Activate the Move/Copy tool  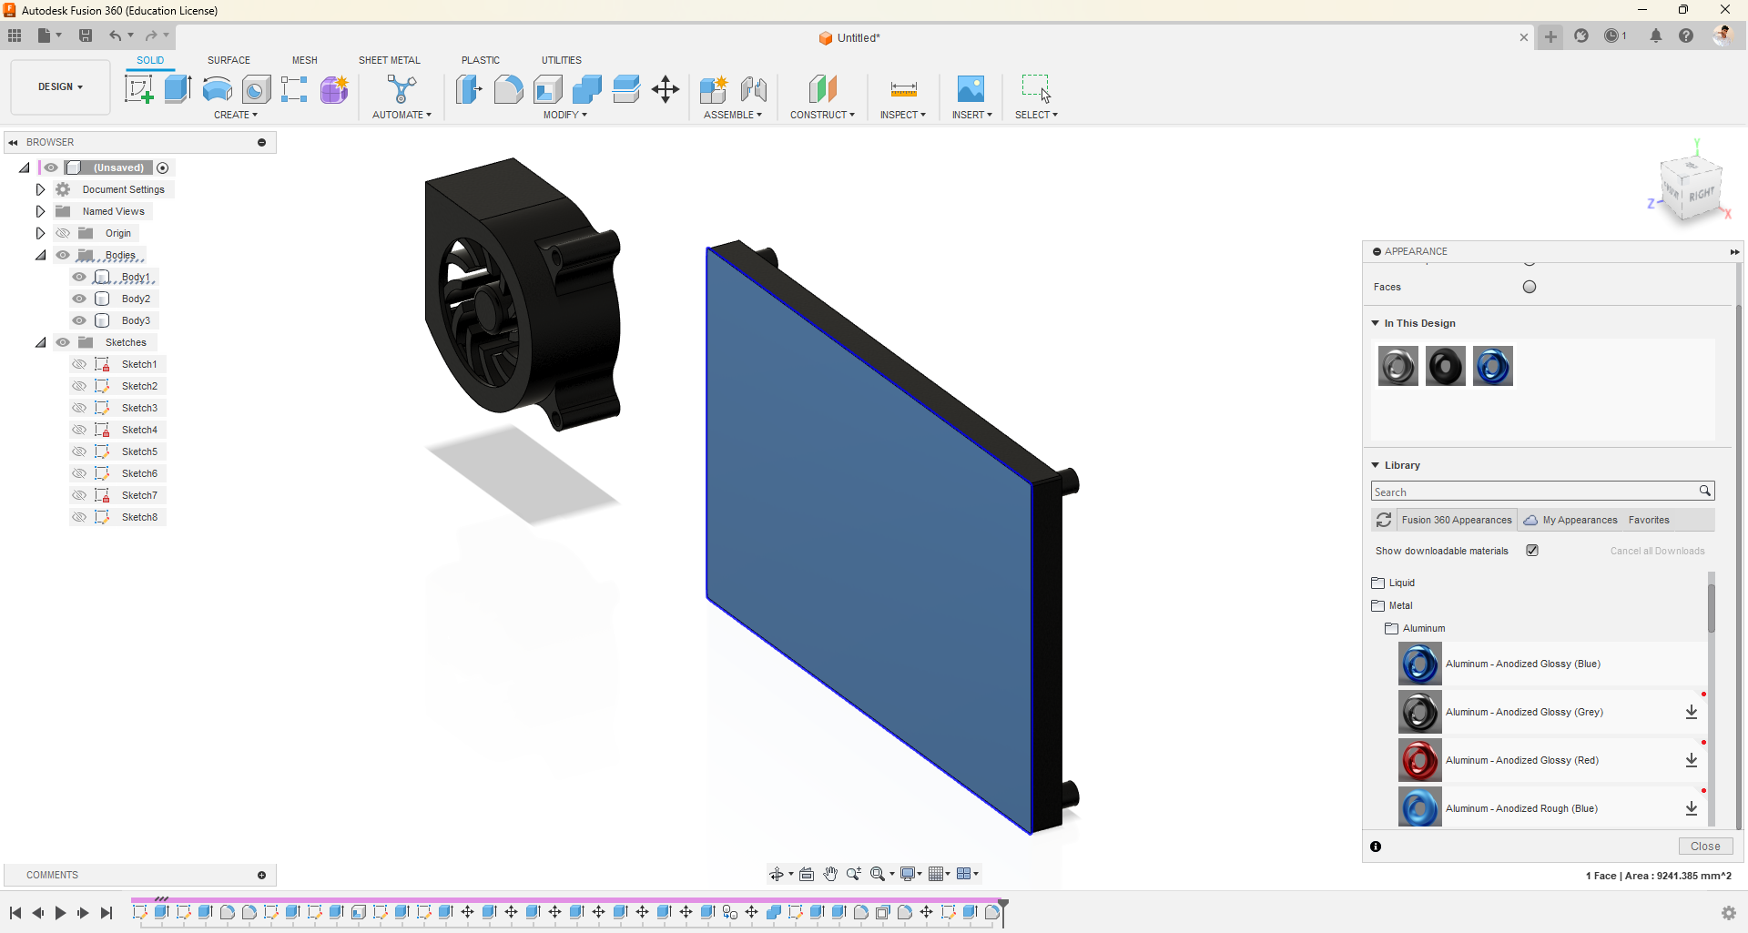666,89
